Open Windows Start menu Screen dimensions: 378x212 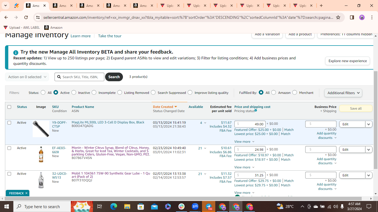coord(7,206)
